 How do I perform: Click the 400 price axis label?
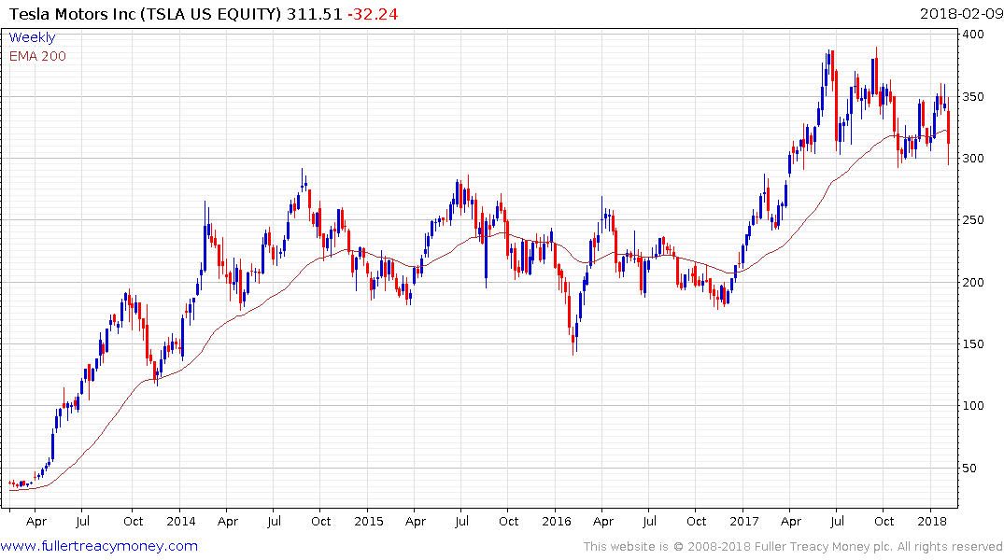pos(973,34)
